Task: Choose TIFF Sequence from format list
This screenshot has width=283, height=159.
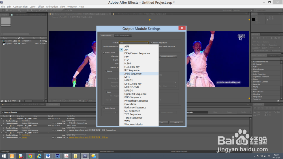Action: [139, 114]
